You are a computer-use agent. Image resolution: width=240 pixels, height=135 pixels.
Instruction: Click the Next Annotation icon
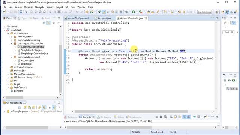(165, 12)
